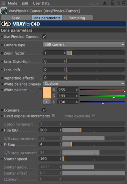Open the User Data menu
Screen dimensions: 127x184
click(41, 3)
